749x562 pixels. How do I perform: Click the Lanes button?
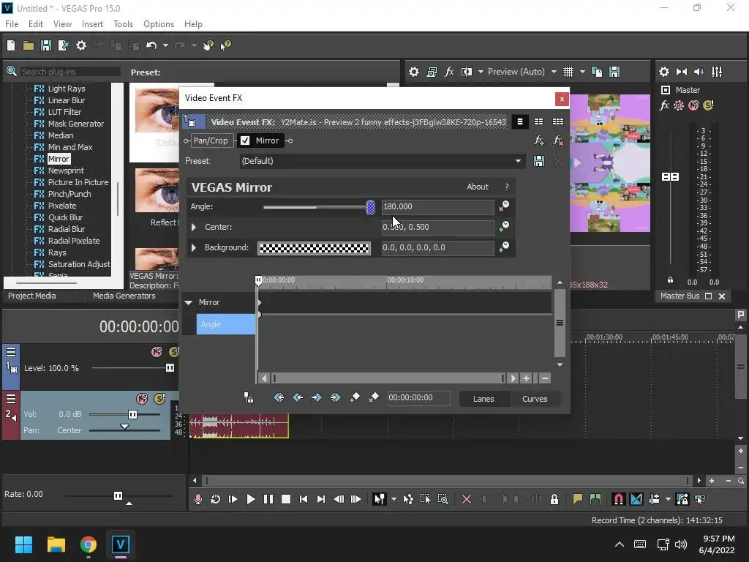point(483,399)
